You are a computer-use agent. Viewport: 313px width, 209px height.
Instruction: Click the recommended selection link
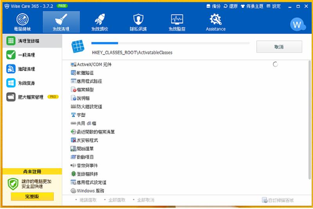tap(88, 200)
